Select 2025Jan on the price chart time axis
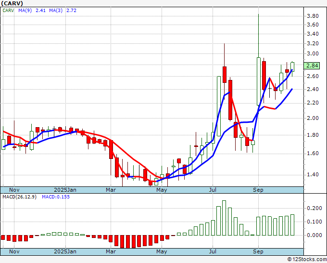Image resolution: width=327 pixels, height=263 pixels. (x=65, y=190)
